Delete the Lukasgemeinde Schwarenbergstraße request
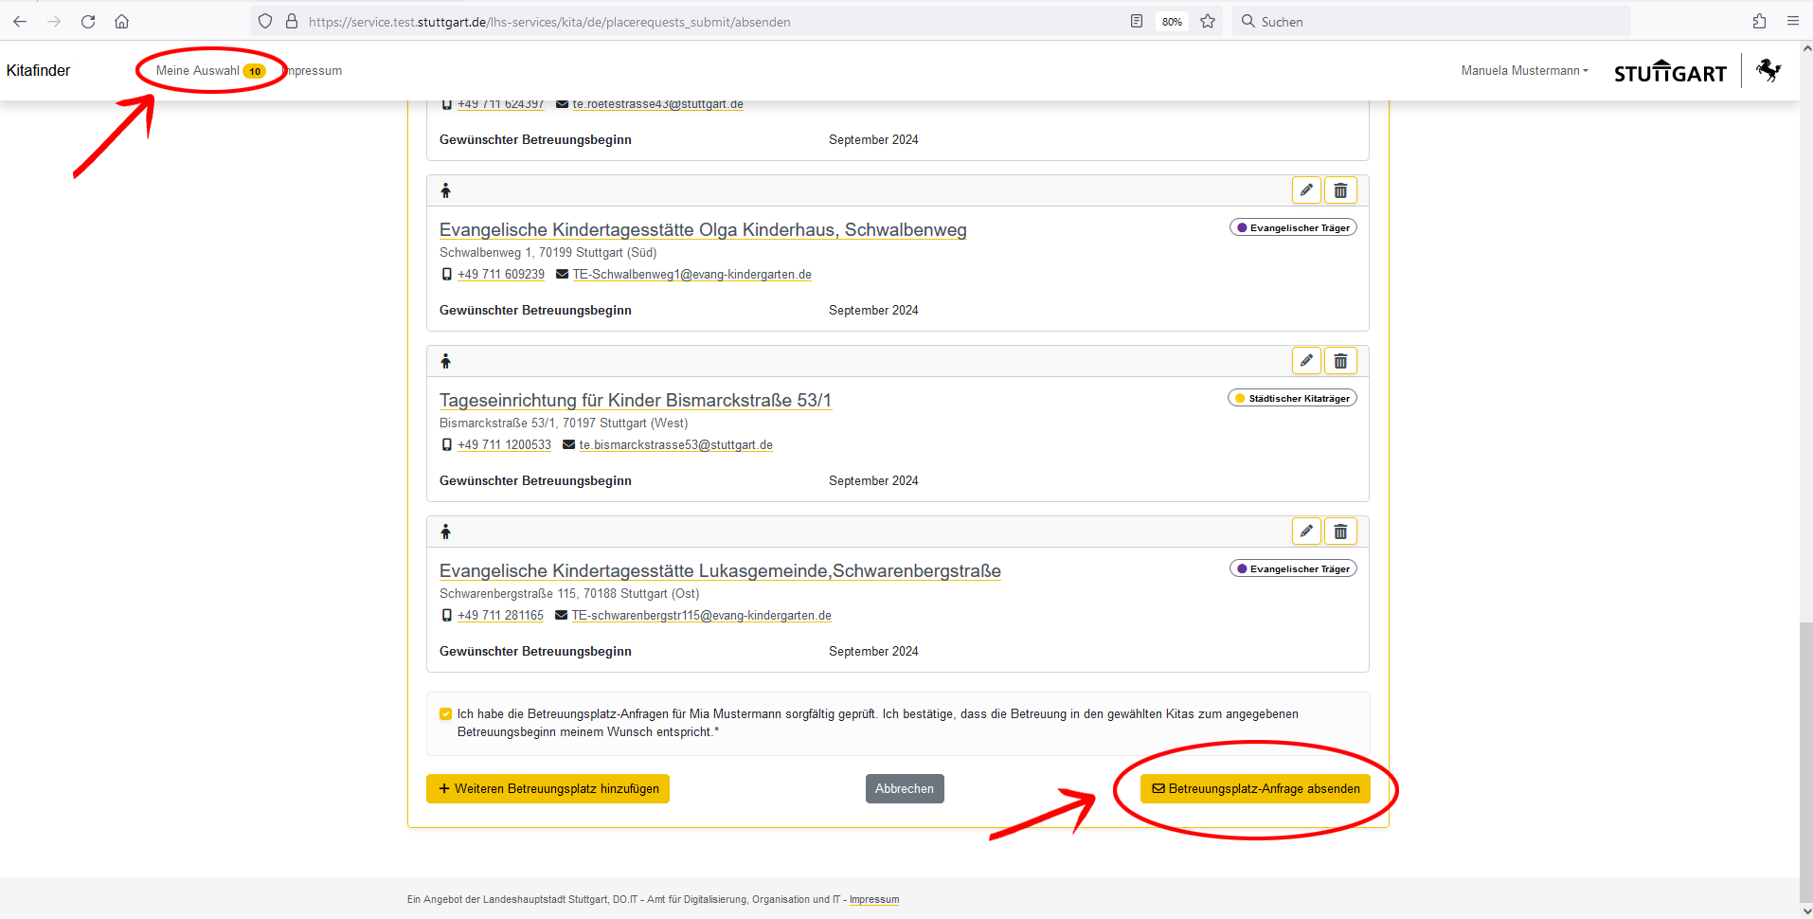The height and width of the screenshot is (919, 1813). tap(1340, 532)
